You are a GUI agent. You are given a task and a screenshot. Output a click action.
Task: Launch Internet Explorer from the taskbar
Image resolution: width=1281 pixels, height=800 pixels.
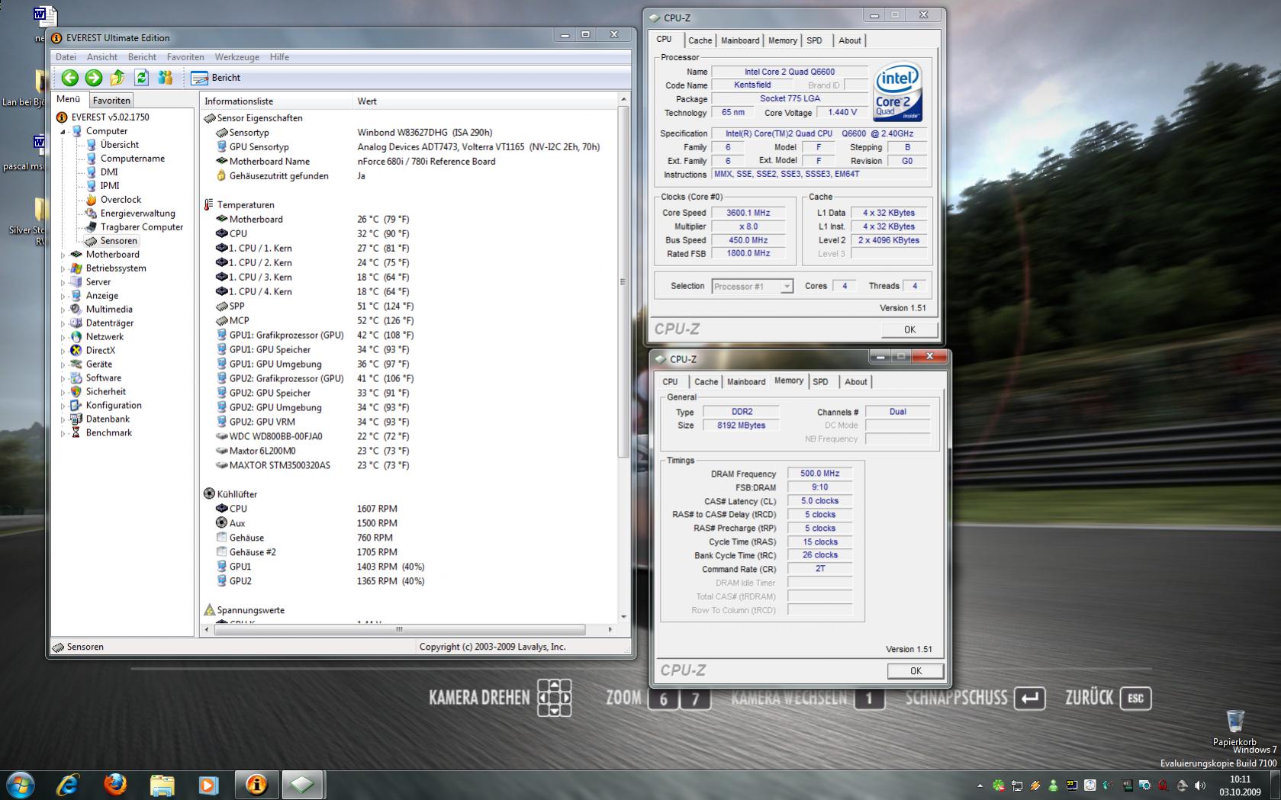pyautogui.click(x=68, y=784)
